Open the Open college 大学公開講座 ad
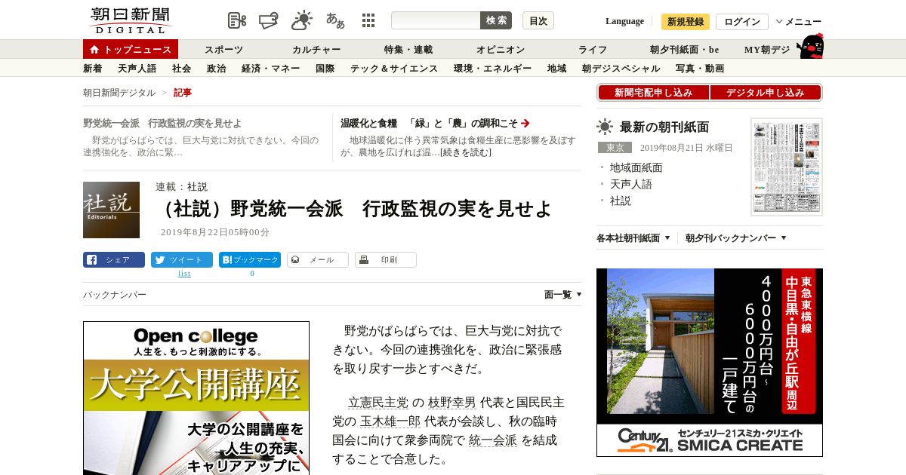 click(196, 398)
